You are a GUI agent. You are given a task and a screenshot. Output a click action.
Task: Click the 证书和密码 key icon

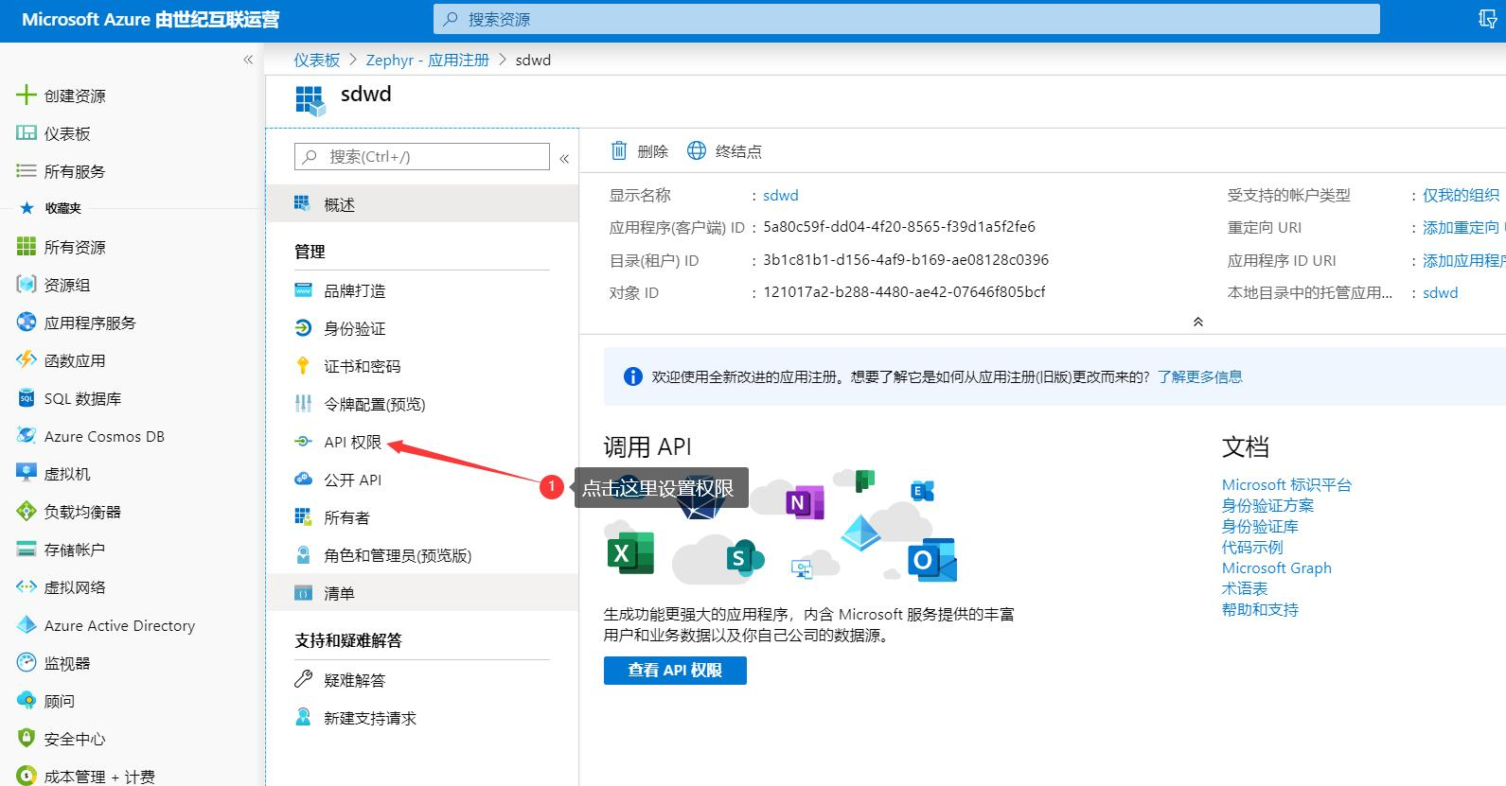pyautogui.click(x=303, y=366)
